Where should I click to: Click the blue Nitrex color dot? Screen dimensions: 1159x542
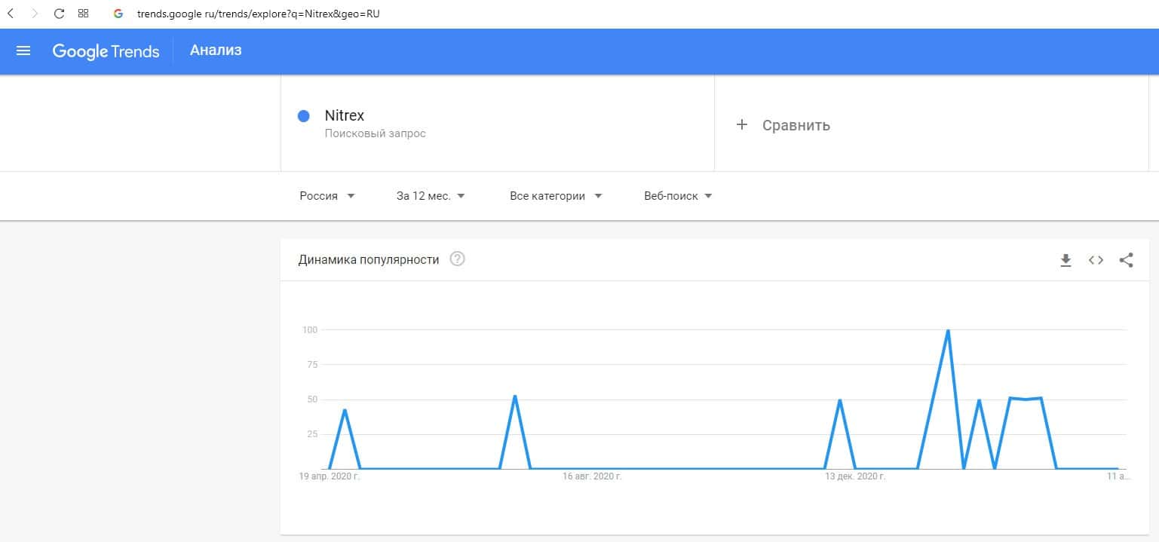(x=304, y=116)
